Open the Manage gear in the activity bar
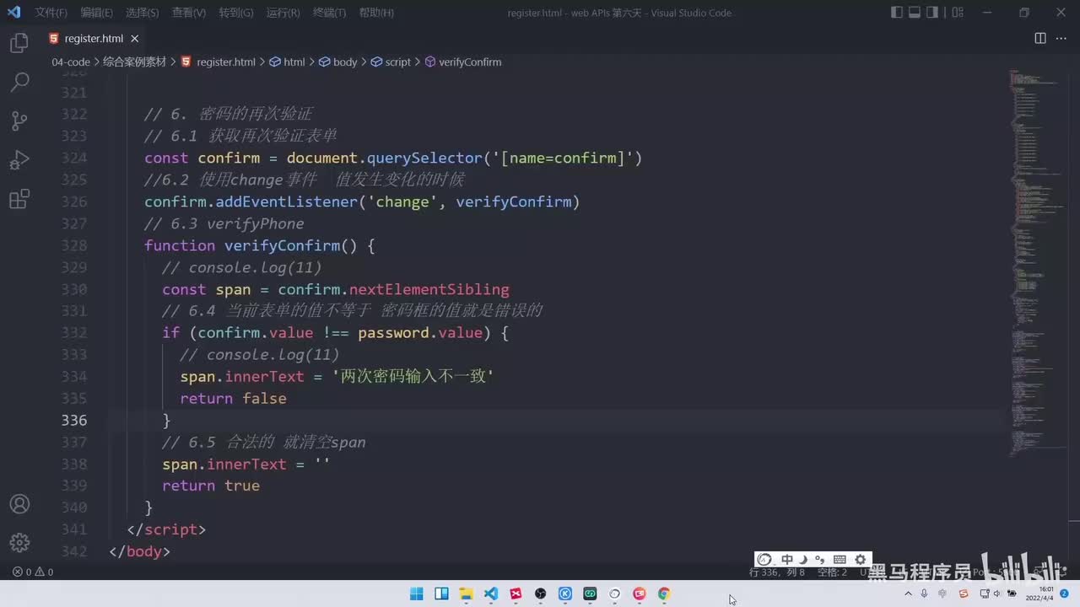 (19, 542)
